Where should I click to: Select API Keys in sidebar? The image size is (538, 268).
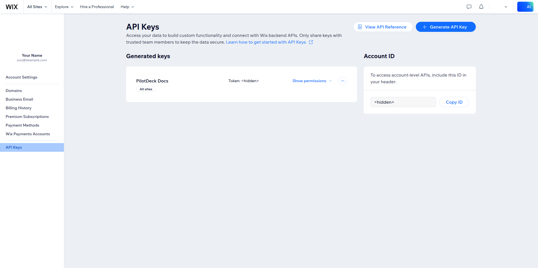click(x=32, y=147)
